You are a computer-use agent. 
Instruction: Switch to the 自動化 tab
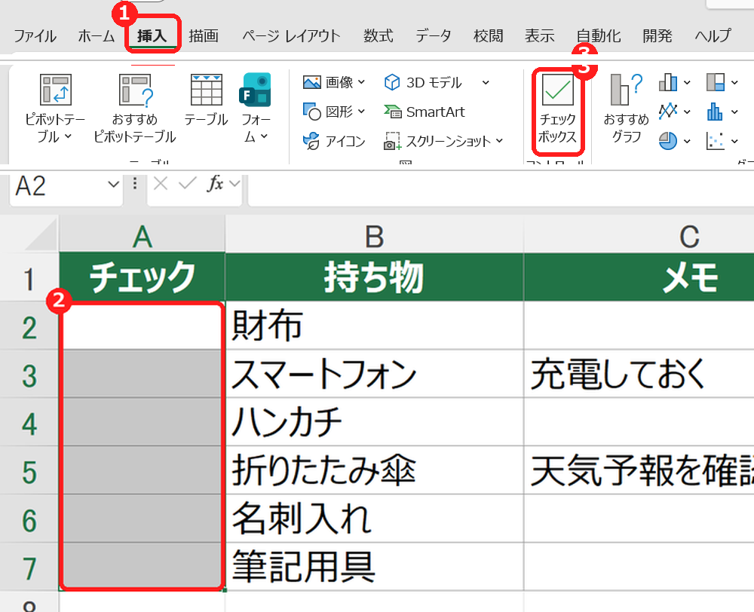[599, 36]
